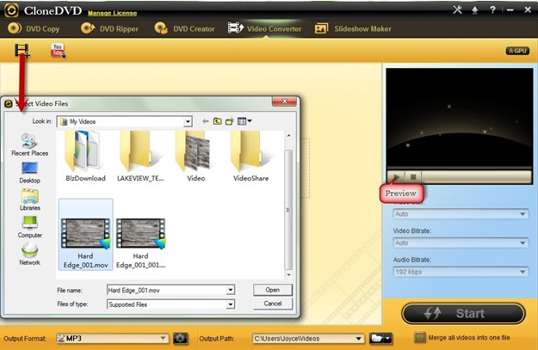Open the tools settings wrench icon
This screenshot has height=350, width=538.
(457, 9)
